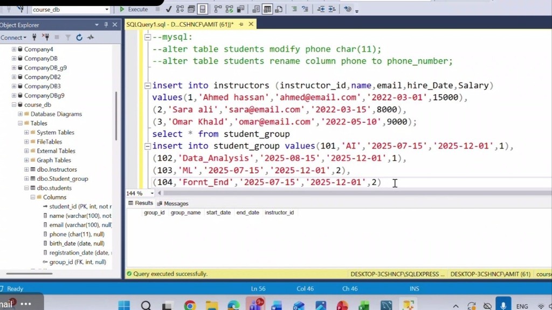
Task: Open Windows Start menu
Action: (124, 305)
